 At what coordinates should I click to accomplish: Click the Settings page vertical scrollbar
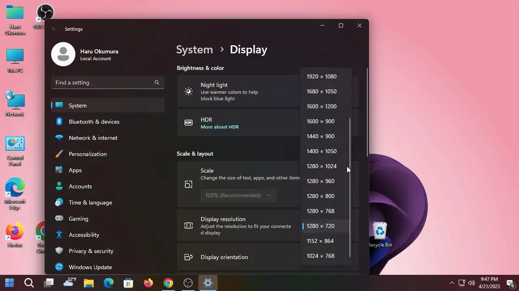367,112
